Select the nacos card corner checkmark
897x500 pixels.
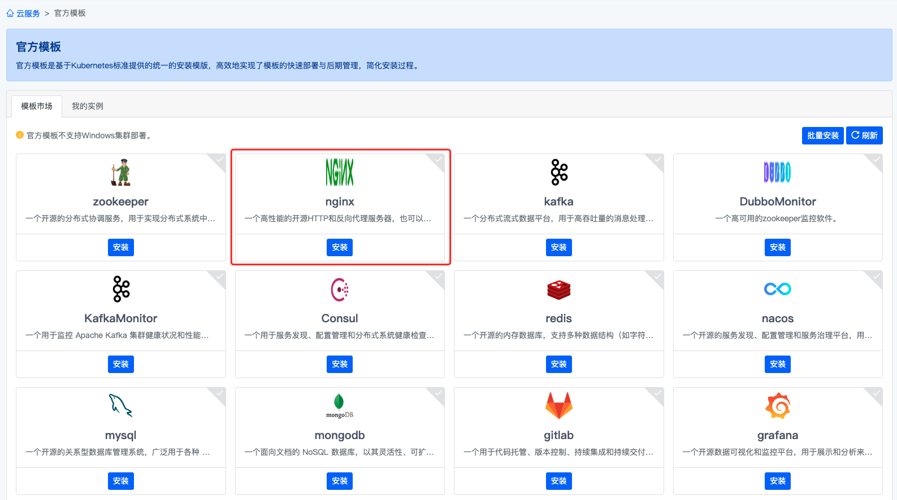[876, 277]
